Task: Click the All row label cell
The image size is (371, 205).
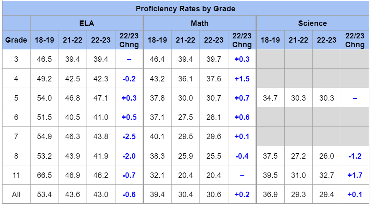Action: pos(16,195)
